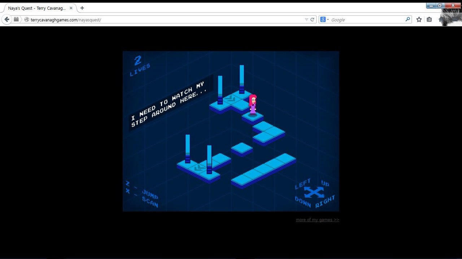Screen dimensions: 462x259
Task: Click the directional arrows cross in game
Action: coord(314,193)
